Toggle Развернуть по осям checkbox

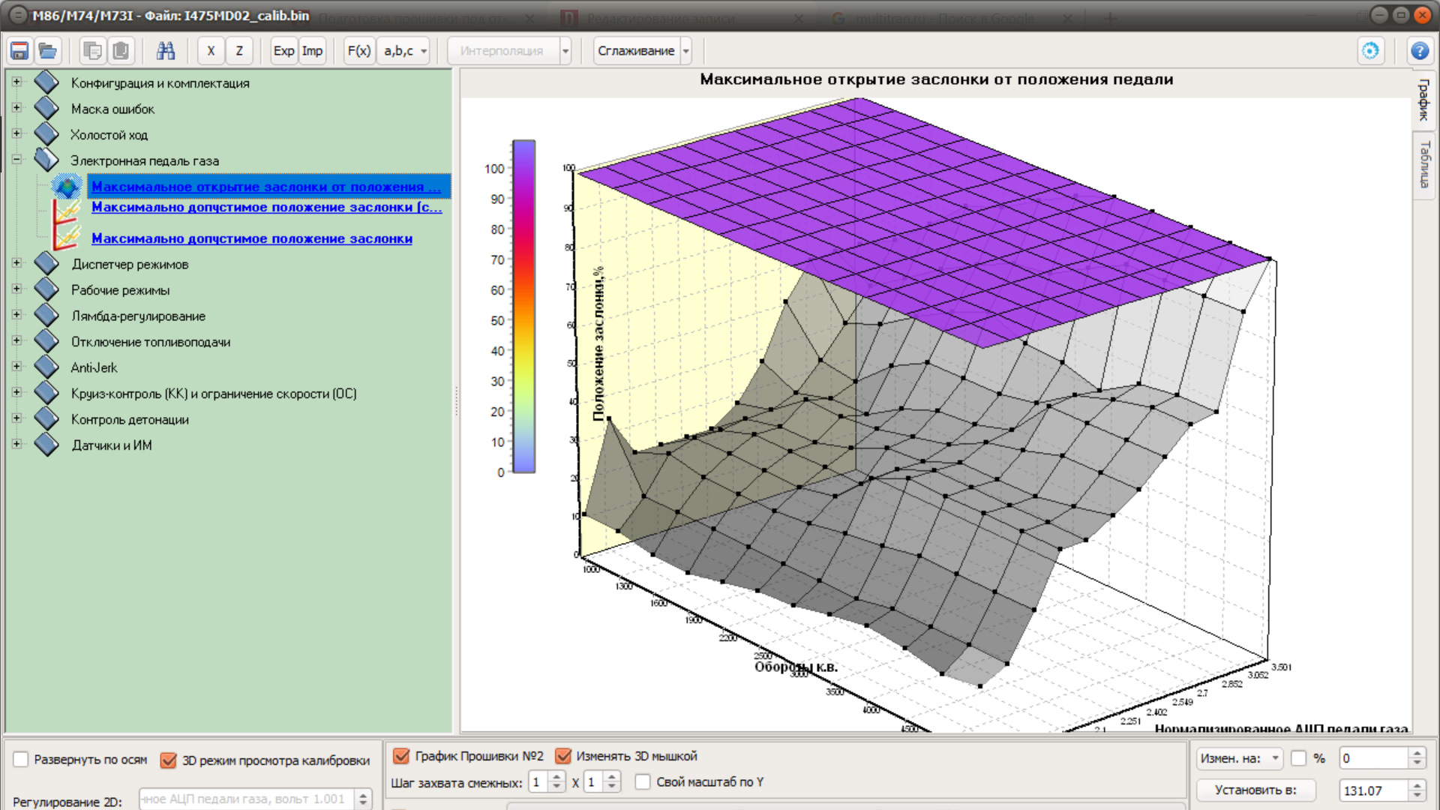[21, 760]
